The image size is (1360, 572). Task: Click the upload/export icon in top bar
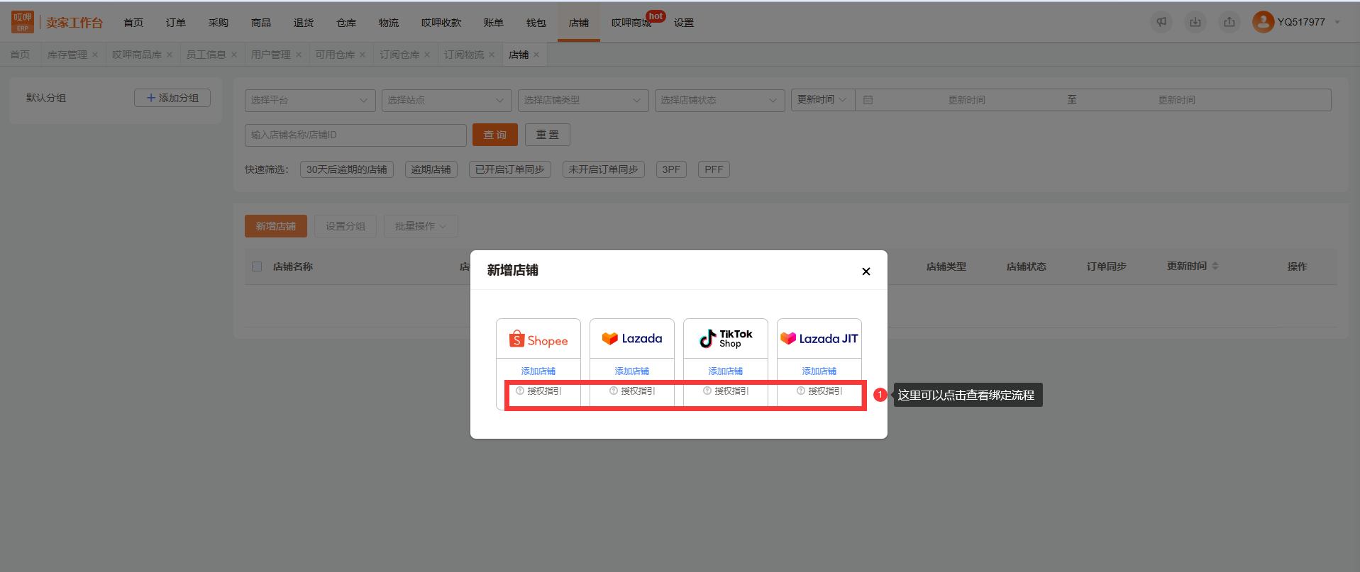pyautogui.click(x=1229, y=22)
